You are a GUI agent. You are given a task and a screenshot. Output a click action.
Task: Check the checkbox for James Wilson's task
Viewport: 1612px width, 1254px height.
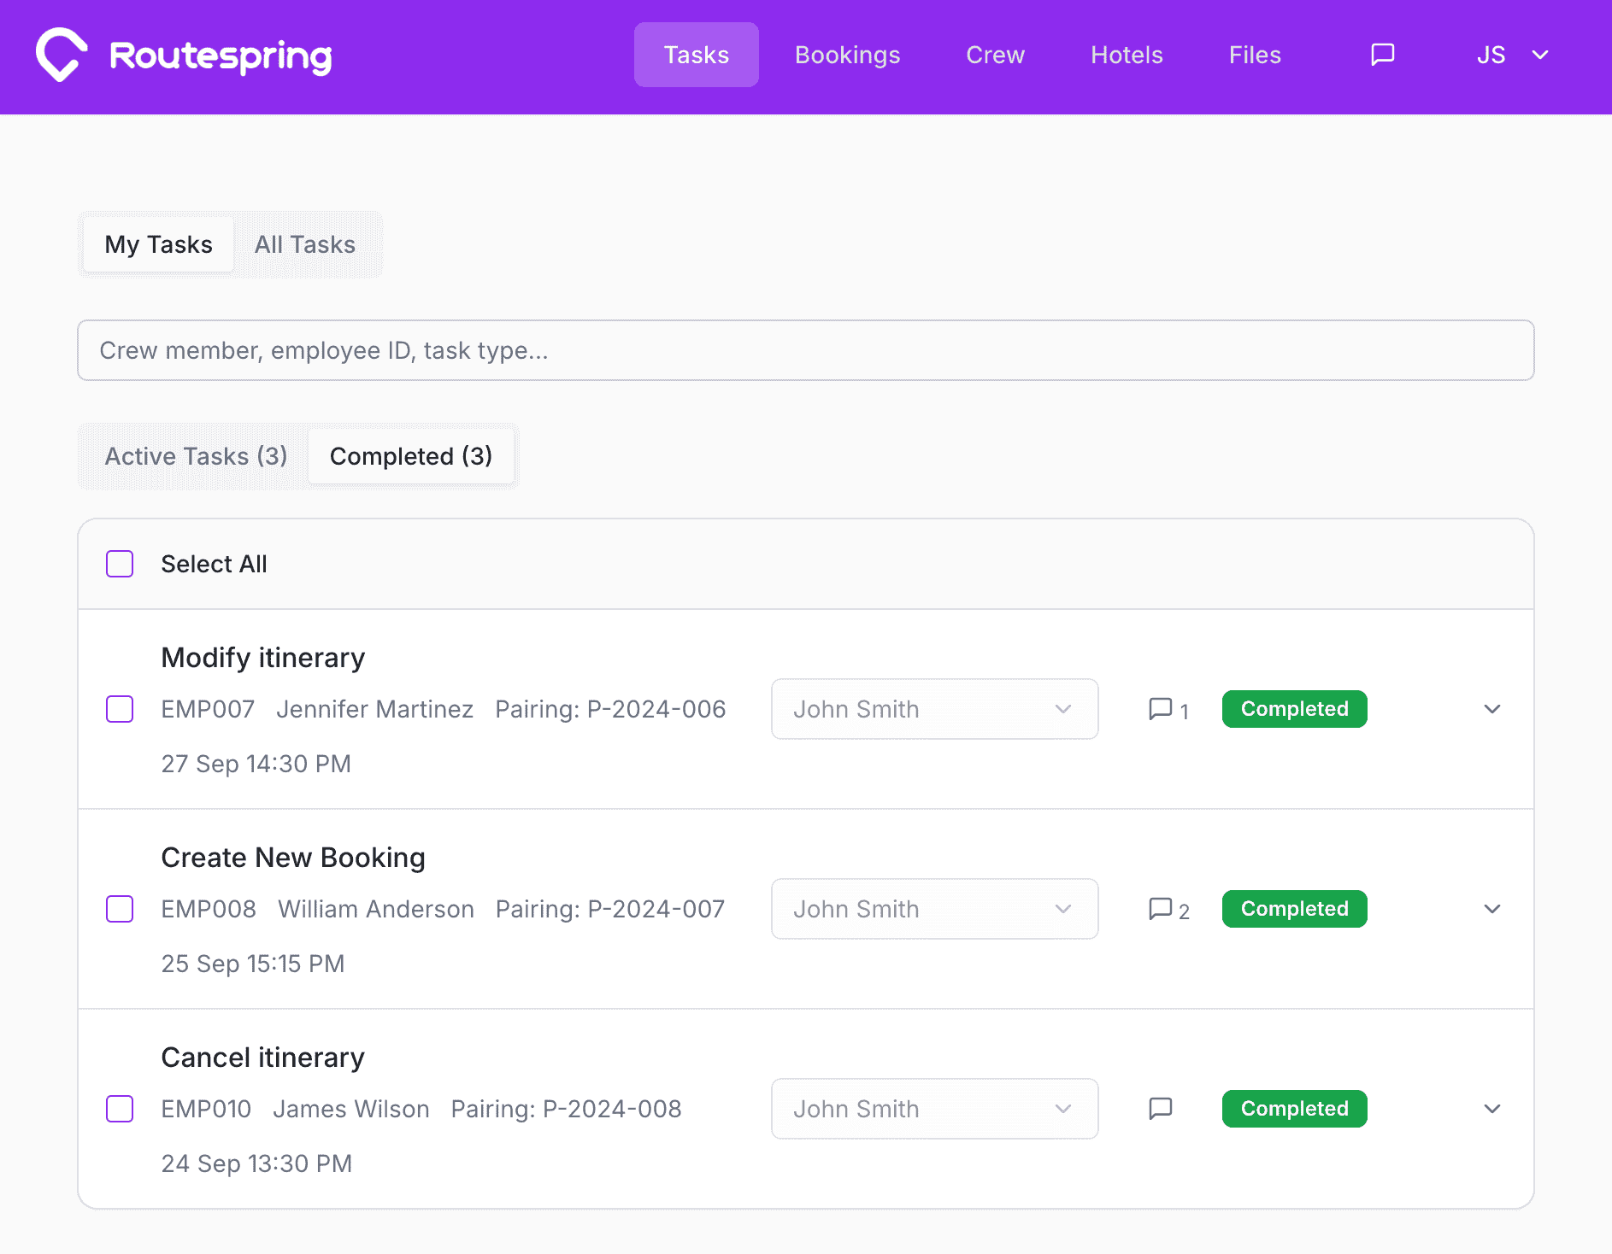(120, 1109)
